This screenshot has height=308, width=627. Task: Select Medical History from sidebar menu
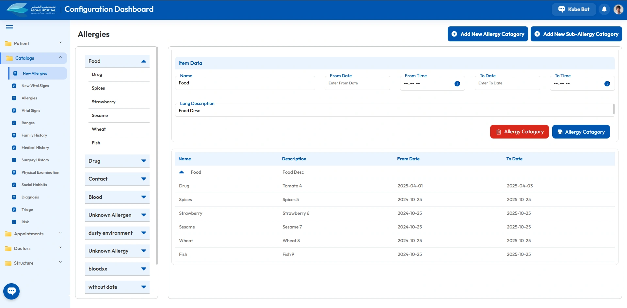(35, 148)
